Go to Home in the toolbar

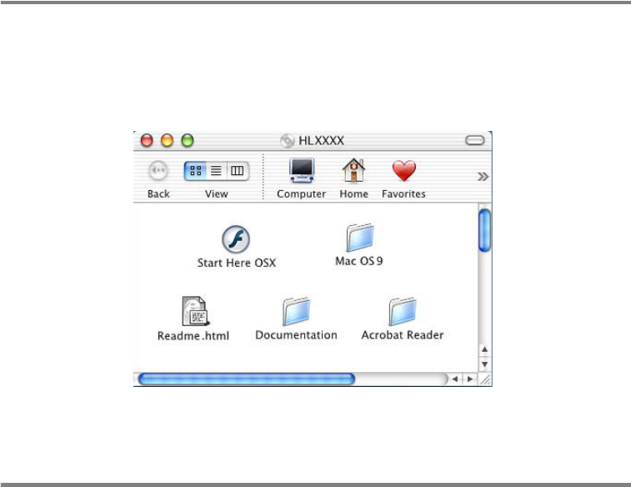353,170
